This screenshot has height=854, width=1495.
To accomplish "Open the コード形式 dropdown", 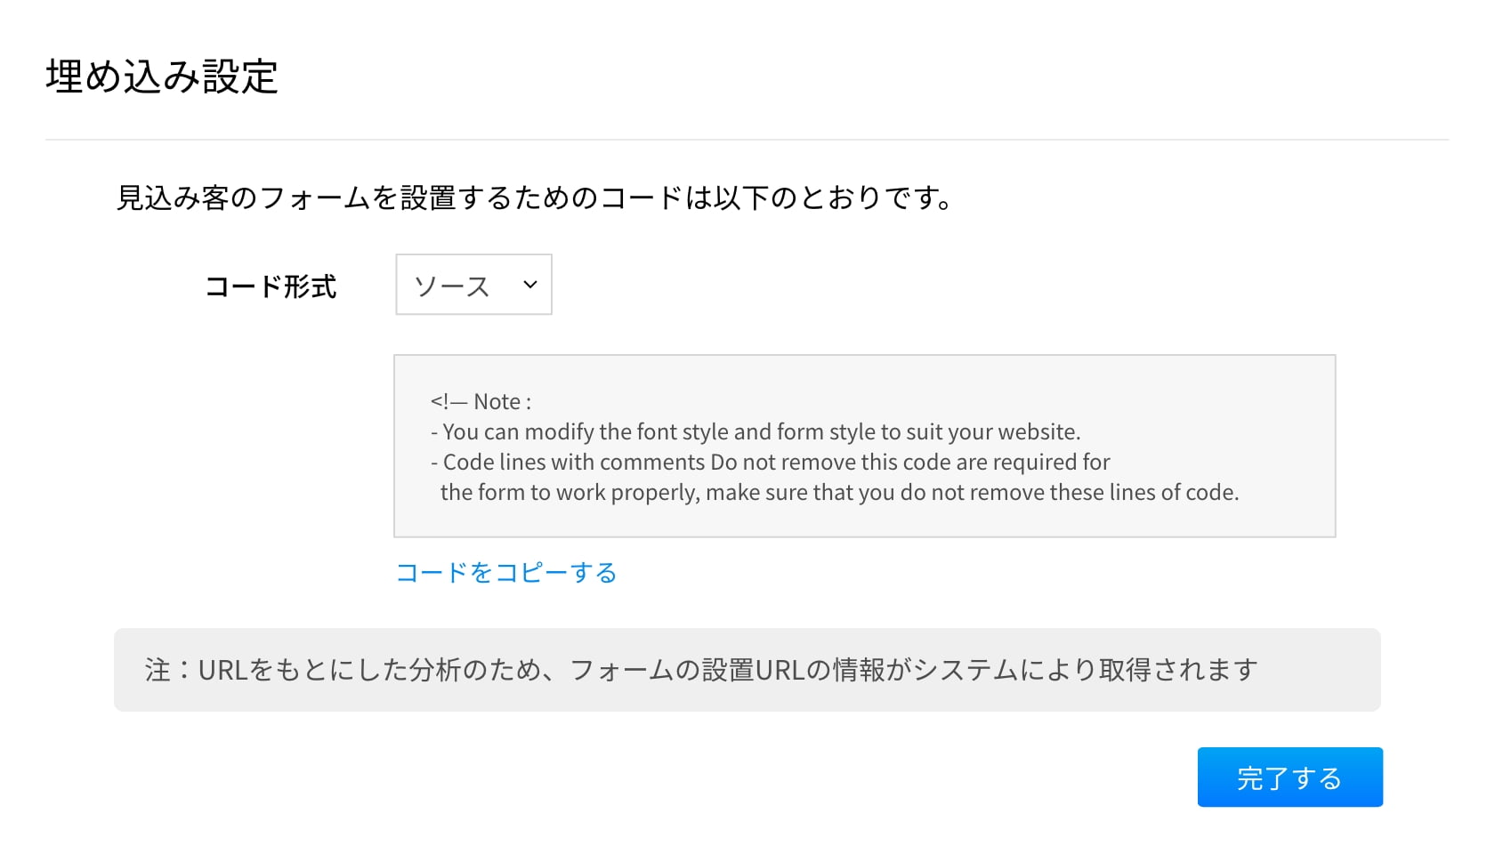I will click(x=473, y=285).
